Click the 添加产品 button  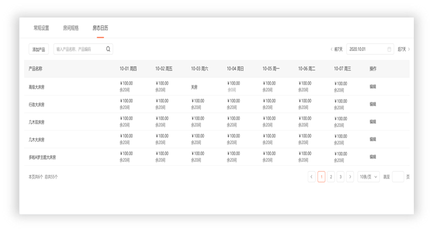point(38,49)
